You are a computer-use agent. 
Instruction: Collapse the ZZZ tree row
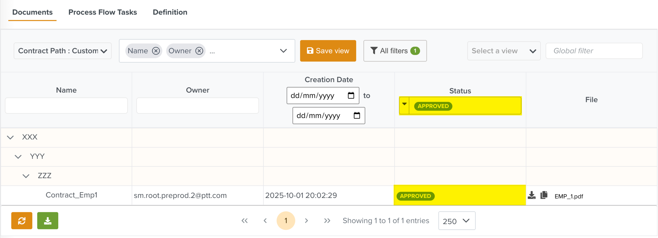(26, 176)
